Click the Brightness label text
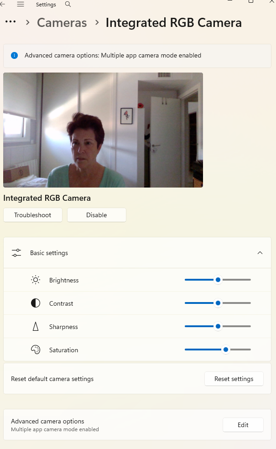The image size is (276, 449). click(64, 280)
